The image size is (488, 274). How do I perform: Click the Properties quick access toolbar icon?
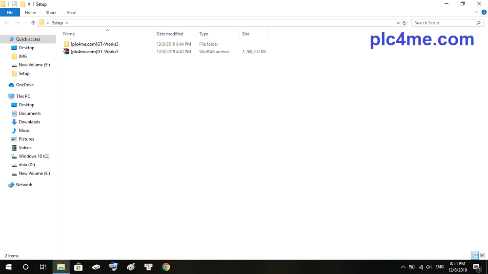(15, 4)
